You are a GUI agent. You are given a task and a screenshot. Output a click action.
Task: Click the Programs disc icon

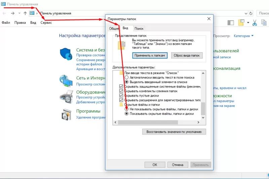(66, 115)
